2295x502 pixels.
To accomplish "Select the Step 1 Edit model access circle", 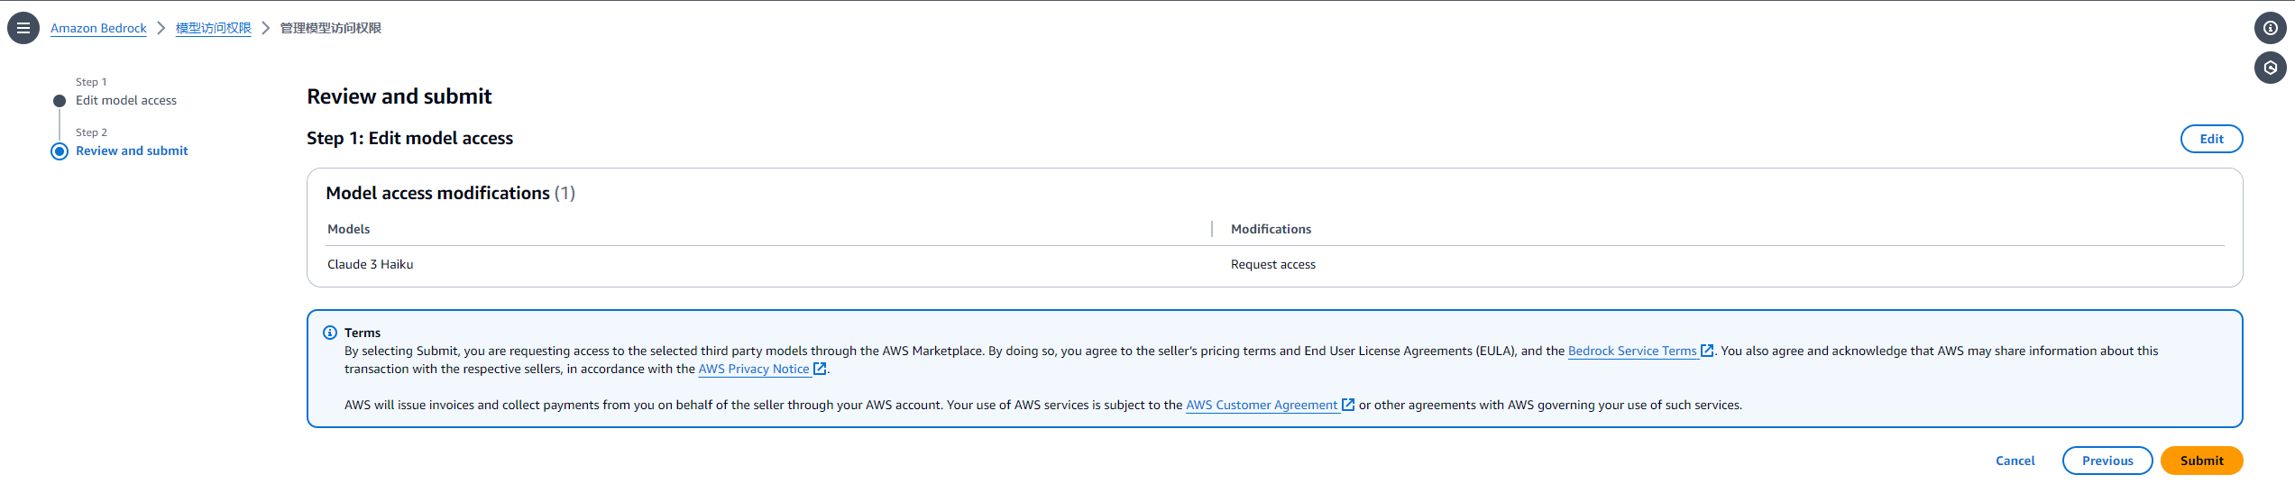I will pyautogui.click(x=60, y=101).
